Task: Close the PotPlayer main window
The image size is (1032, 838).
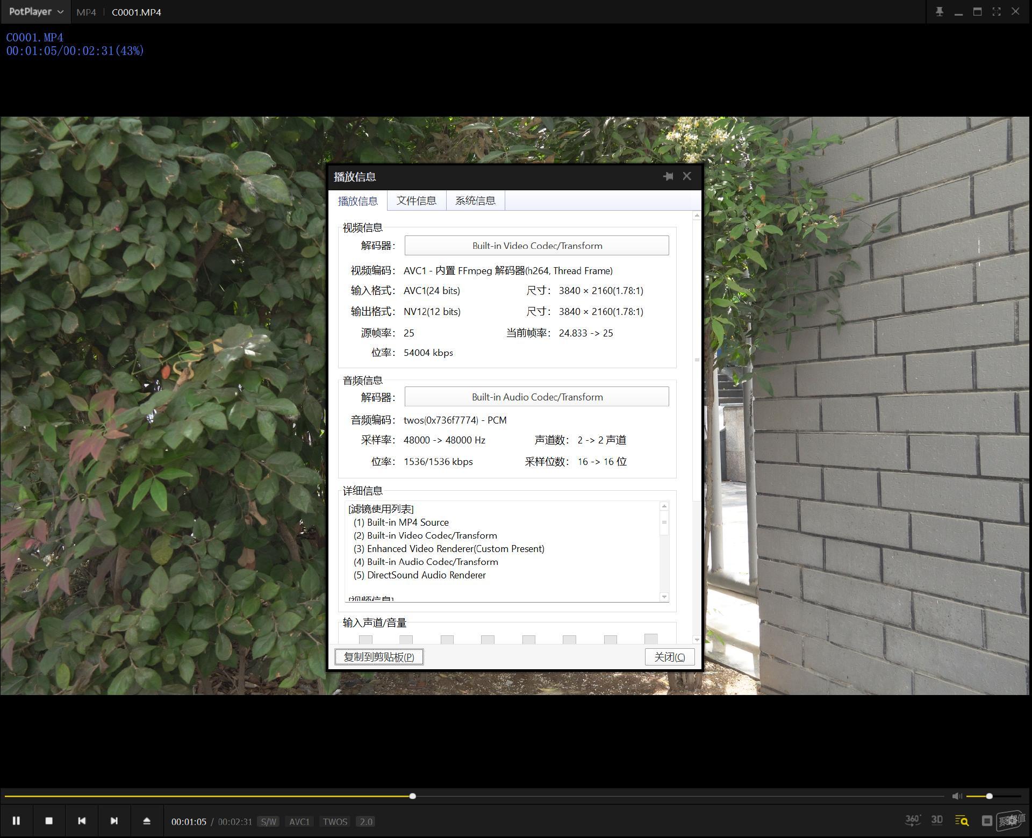Action: (1015, 11)
